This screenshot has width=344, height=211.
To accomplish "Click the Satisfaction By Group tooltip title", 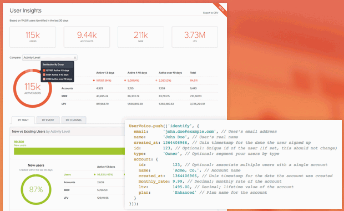I will (53, 64).
